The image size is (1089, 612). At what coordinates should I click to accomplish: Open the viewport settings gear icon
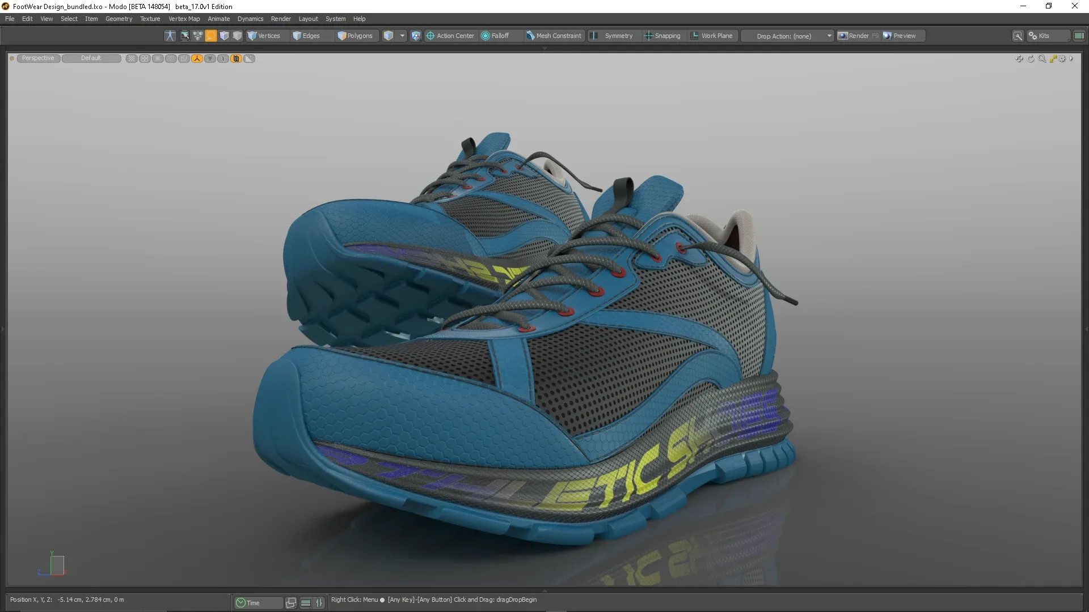1062,58
